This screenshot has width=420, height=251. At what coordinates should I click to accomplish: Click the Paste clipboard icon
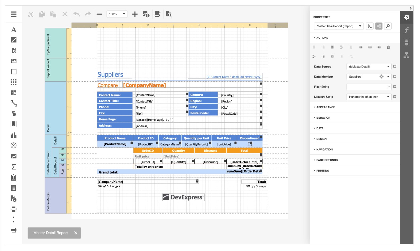point(53,14)
